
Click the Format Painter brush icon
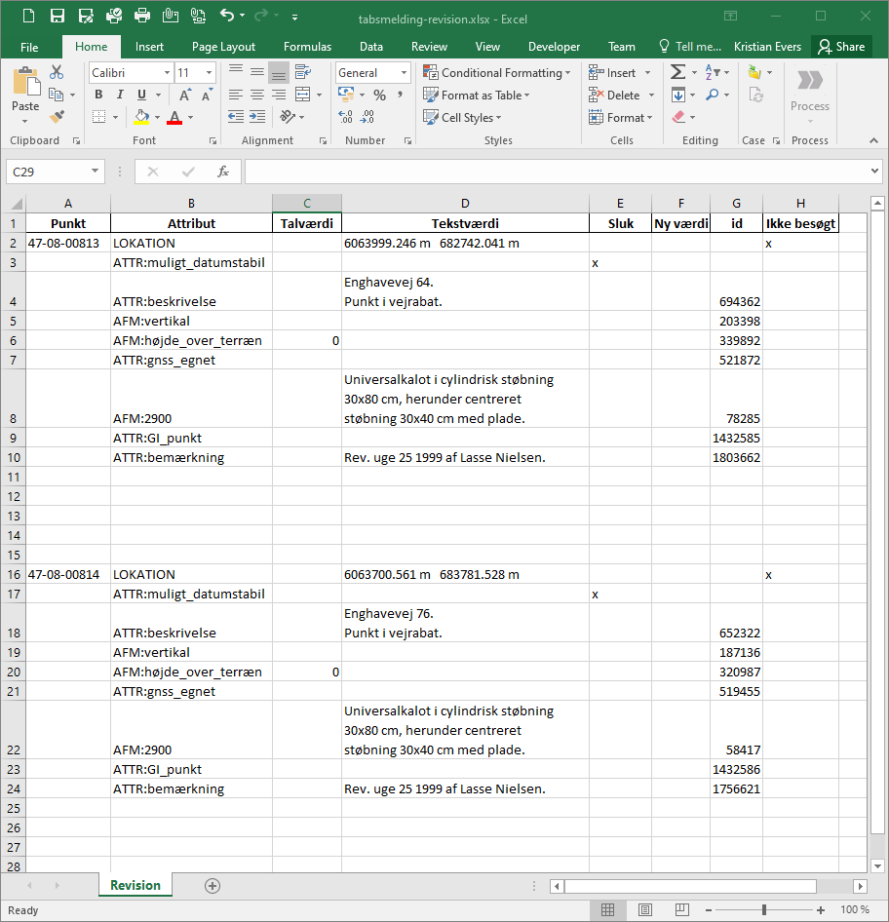point(57,117)
